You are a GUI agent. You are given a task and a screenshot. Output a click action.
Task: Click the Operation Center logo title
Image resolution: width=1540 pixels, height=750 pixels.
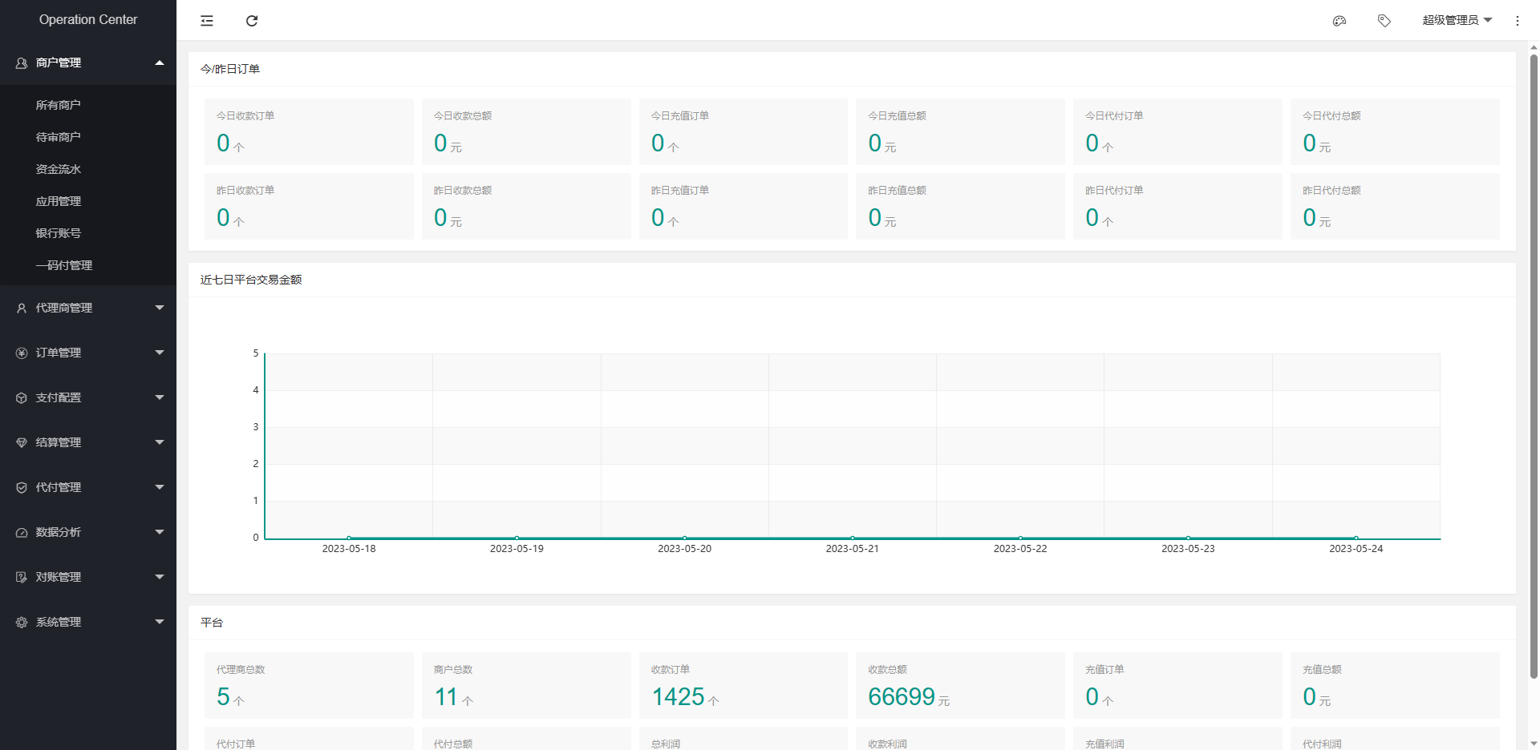88,20
